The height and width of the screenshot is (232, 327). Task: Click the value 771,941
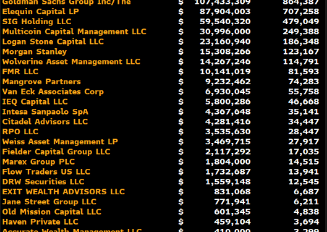(x=232, y=202)
